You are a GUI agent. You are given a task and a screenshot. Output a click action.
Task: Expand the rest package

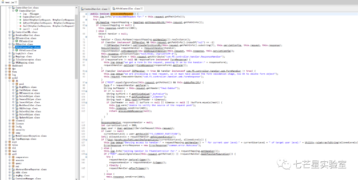[x=6, y=142]
